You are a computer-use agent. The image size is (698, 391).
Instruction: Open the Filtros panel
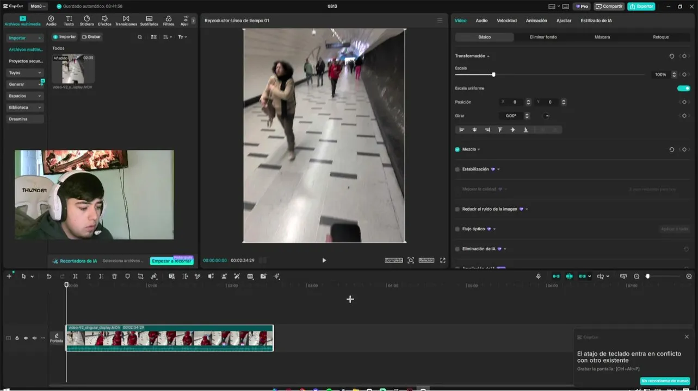click(x=169, y=21)
